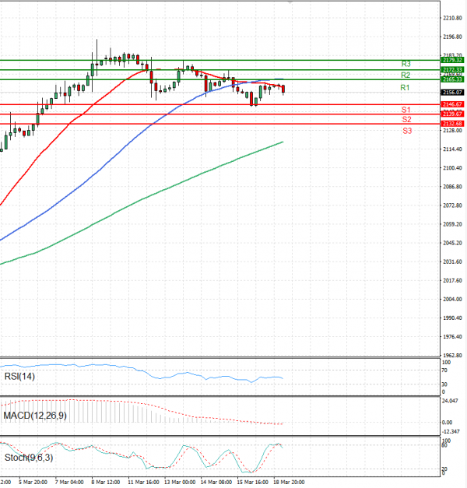This screenshot has height=488, width=467.
Task: Click the 11 Mar 16:00 time label
Action: pyautogui.click(x=143, y=482)
